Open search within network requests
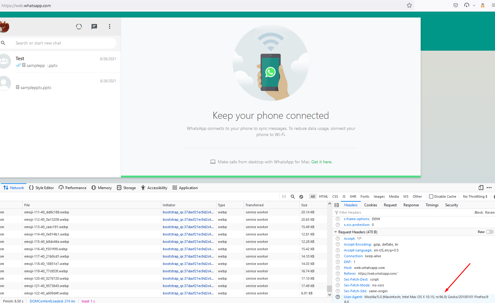This screenshot has height=303, width=495. click(292, 196)
